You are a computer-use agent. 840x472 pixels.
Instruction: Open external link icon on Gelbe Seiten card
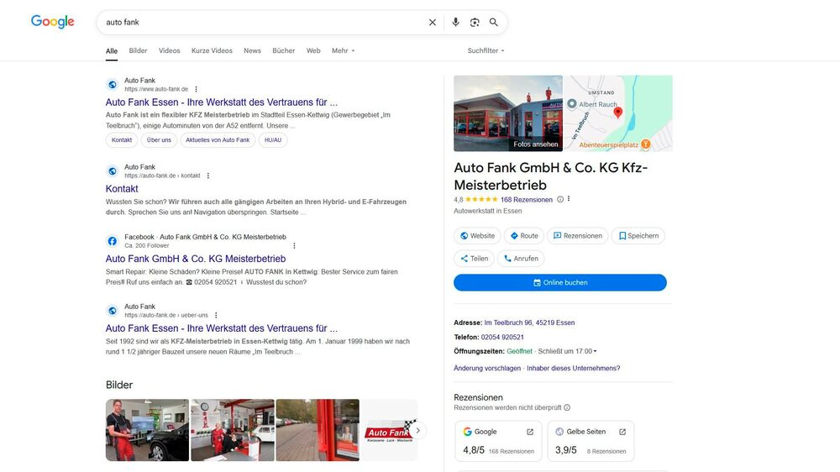(622, 432)
